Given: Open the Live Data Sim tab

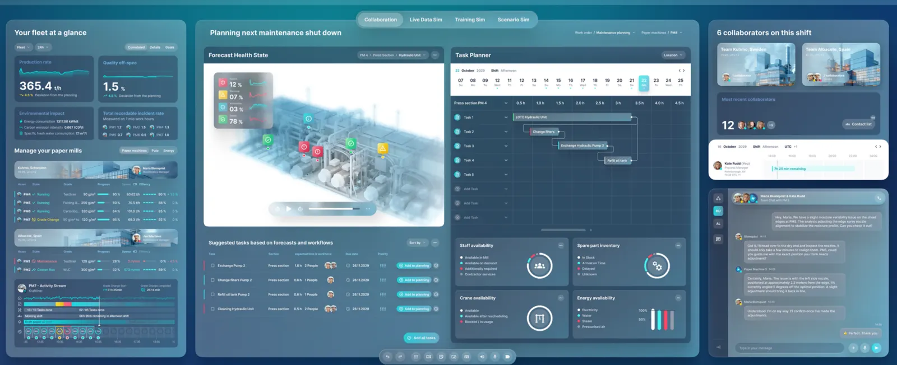Looking at the screenshot, I should pos(426,20).
